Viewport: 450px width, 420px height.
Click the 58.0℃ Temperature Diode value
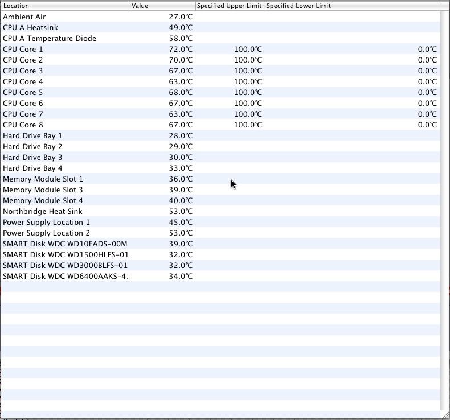(x=181, y=39)
